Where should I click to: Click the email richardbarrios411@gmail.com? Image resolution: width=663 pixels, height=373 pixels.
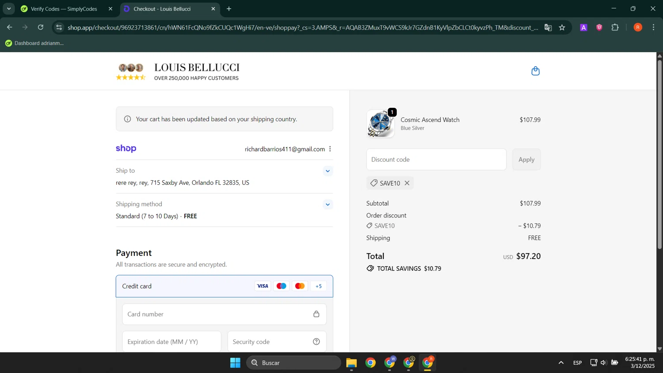[285, 149]
